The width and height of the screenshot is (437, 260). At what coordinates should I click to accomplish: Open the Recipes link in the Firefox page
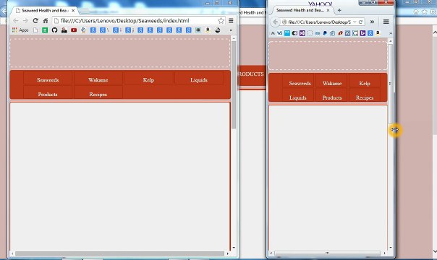point(365,97)
